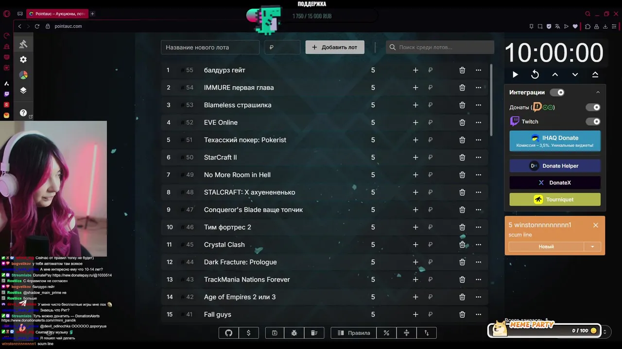
Task: Click amount 5 on 'EVE Online' row
Action: coord(373,123)
